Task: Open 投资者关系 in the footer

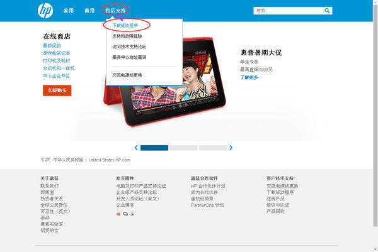Action: [x=52, y=199]
